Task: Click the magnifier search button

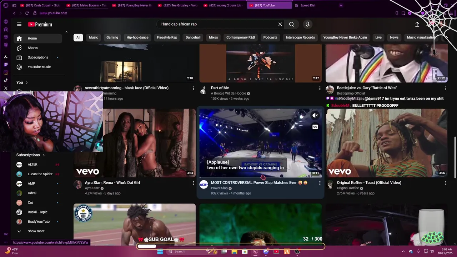Action: [x=292, y=24]
